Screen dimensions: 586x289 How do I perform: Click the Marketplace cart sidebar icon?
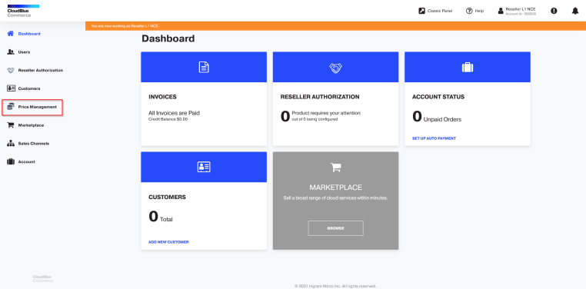click(11, 125)
